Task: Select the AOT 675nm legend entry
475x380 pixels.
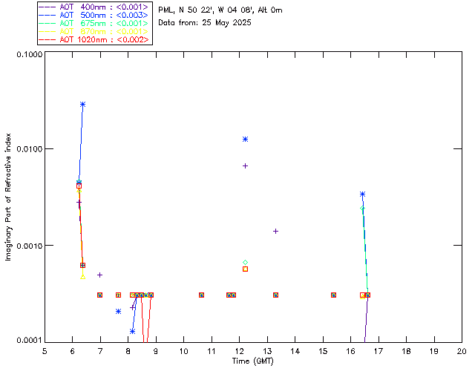Action: [x=94, y=23]
